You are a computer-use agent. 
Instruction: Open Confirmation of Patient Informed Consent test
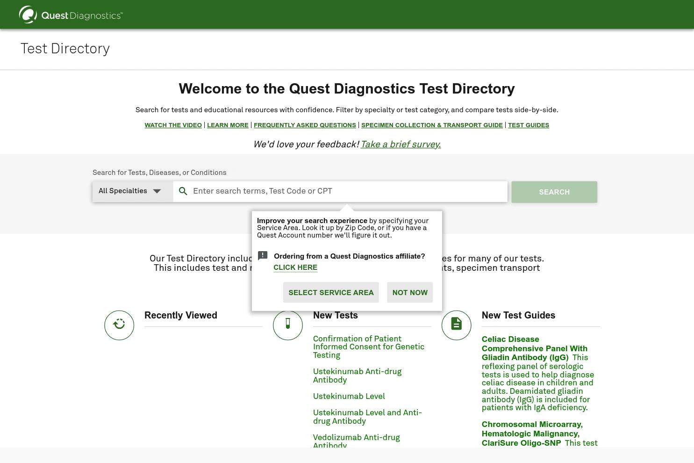[x=369, y=347]
